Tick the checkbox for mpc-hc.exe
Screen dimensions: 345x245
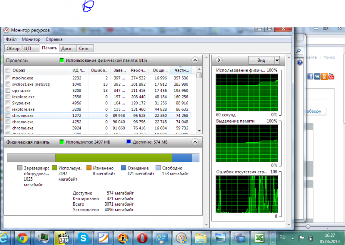[x=8, y=78]
